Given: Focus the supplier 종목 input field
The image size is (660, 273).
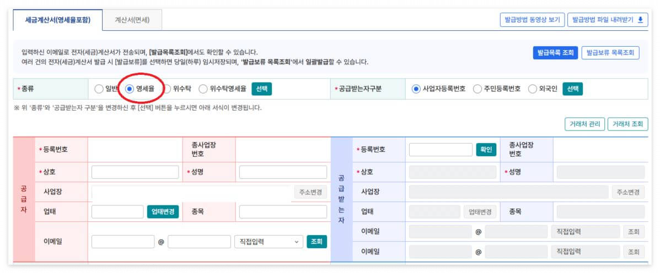Looking at the screenshot, I should pos(283,212).
